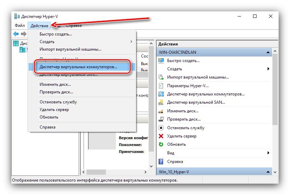Click the grey forward arrow toolbar icon
Image resolution: width=290 pixels, height=195 pixels.
coord(24,34)
